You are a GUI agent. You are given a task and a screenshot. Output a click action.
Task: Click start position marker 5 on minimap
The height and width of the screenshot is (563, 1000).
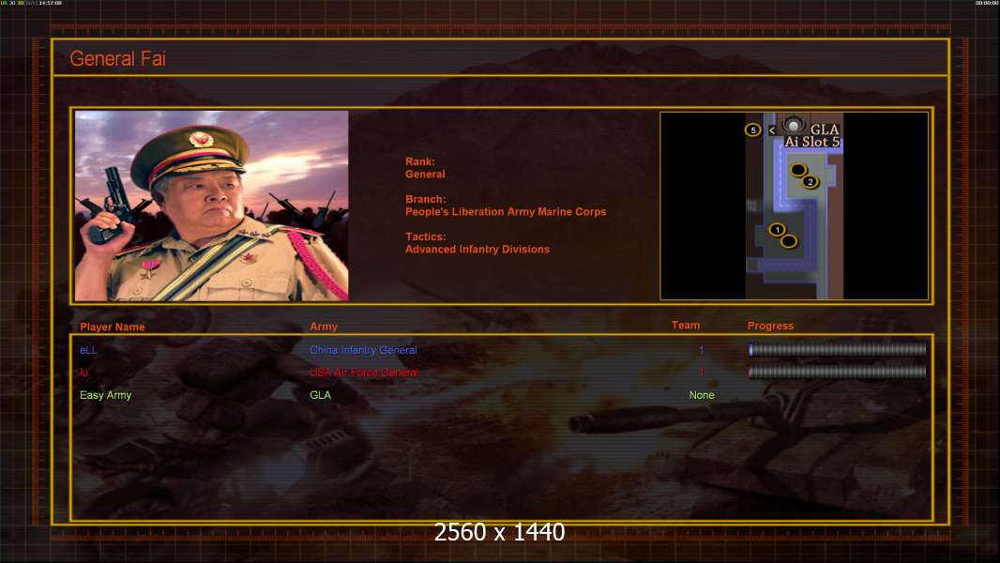pyautogui.click(x=753, y=130)
